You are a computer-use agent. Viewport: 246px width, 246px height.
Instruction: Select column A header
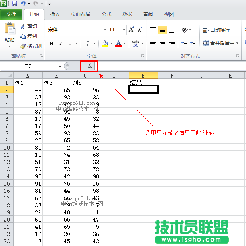pos(28,76)
